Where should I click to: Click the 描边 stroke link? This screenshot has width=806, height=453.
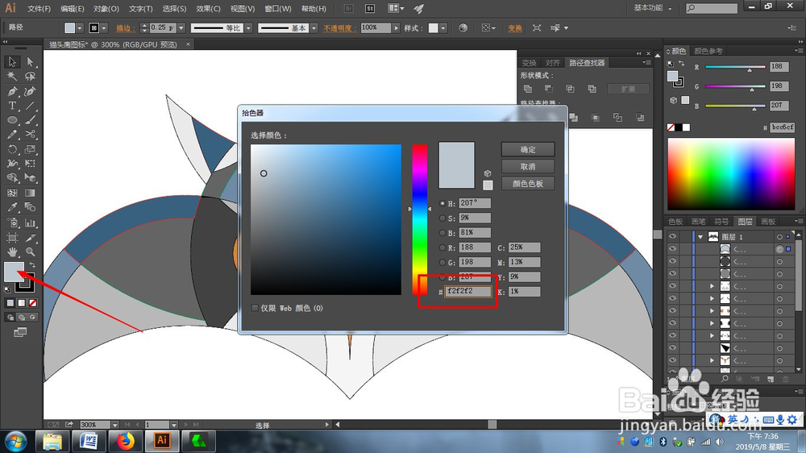[126, 27]
